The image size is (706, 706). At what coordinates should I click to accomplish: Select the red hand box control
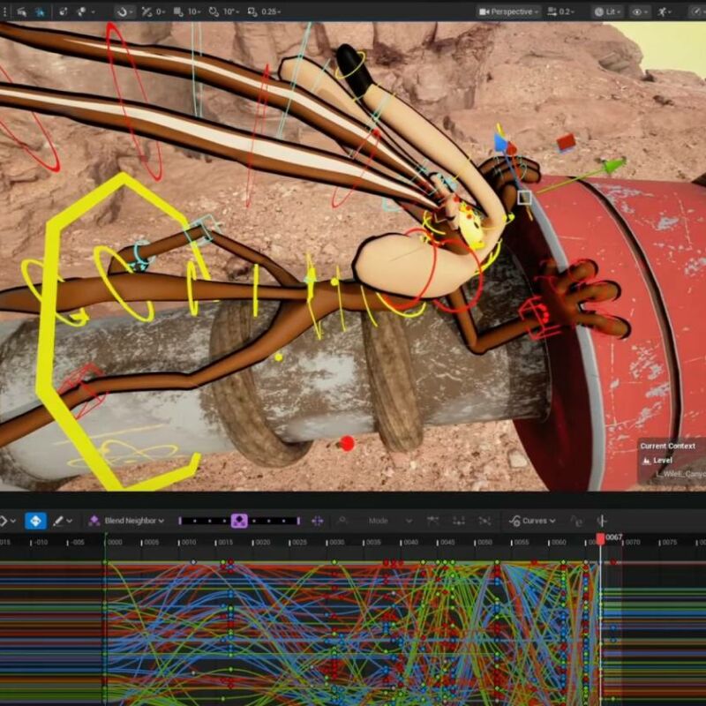[537, 317]
